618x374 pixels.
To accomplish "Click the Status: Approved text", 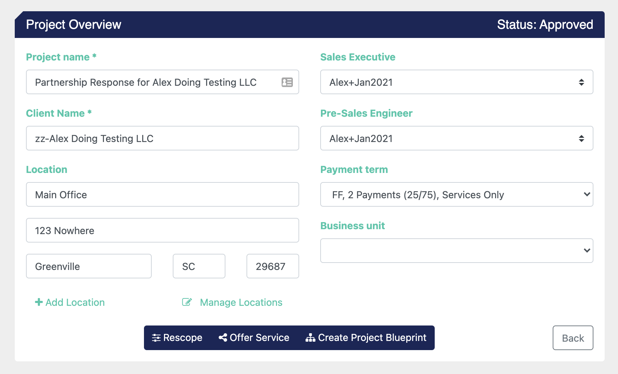I will coord(545,25).
